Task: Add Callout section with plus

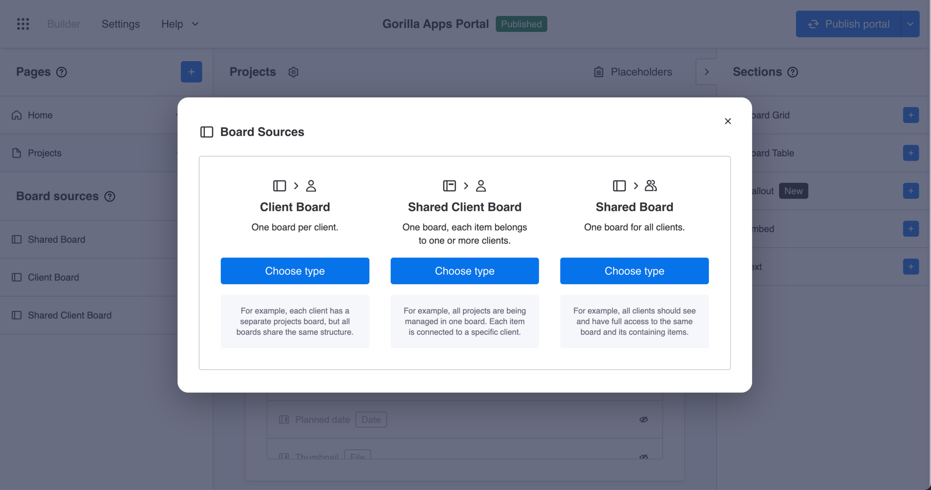Action: [910, 191]
